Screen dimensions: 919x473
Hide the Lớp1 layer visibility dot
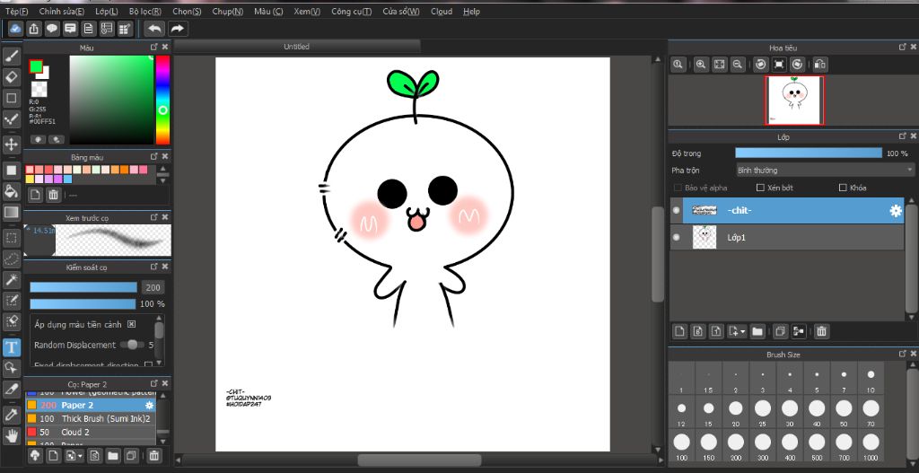pyautogui.click(x=677, y=237)
